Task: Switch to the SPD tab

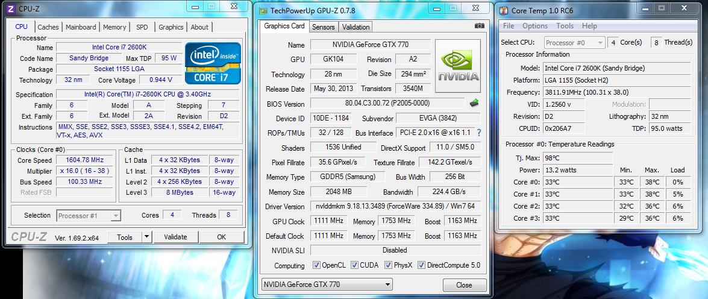Action: click(x=142, y=27)
